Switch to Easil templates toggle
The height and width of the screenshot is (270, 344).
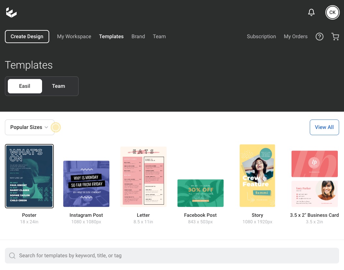(x=25, y=86)
